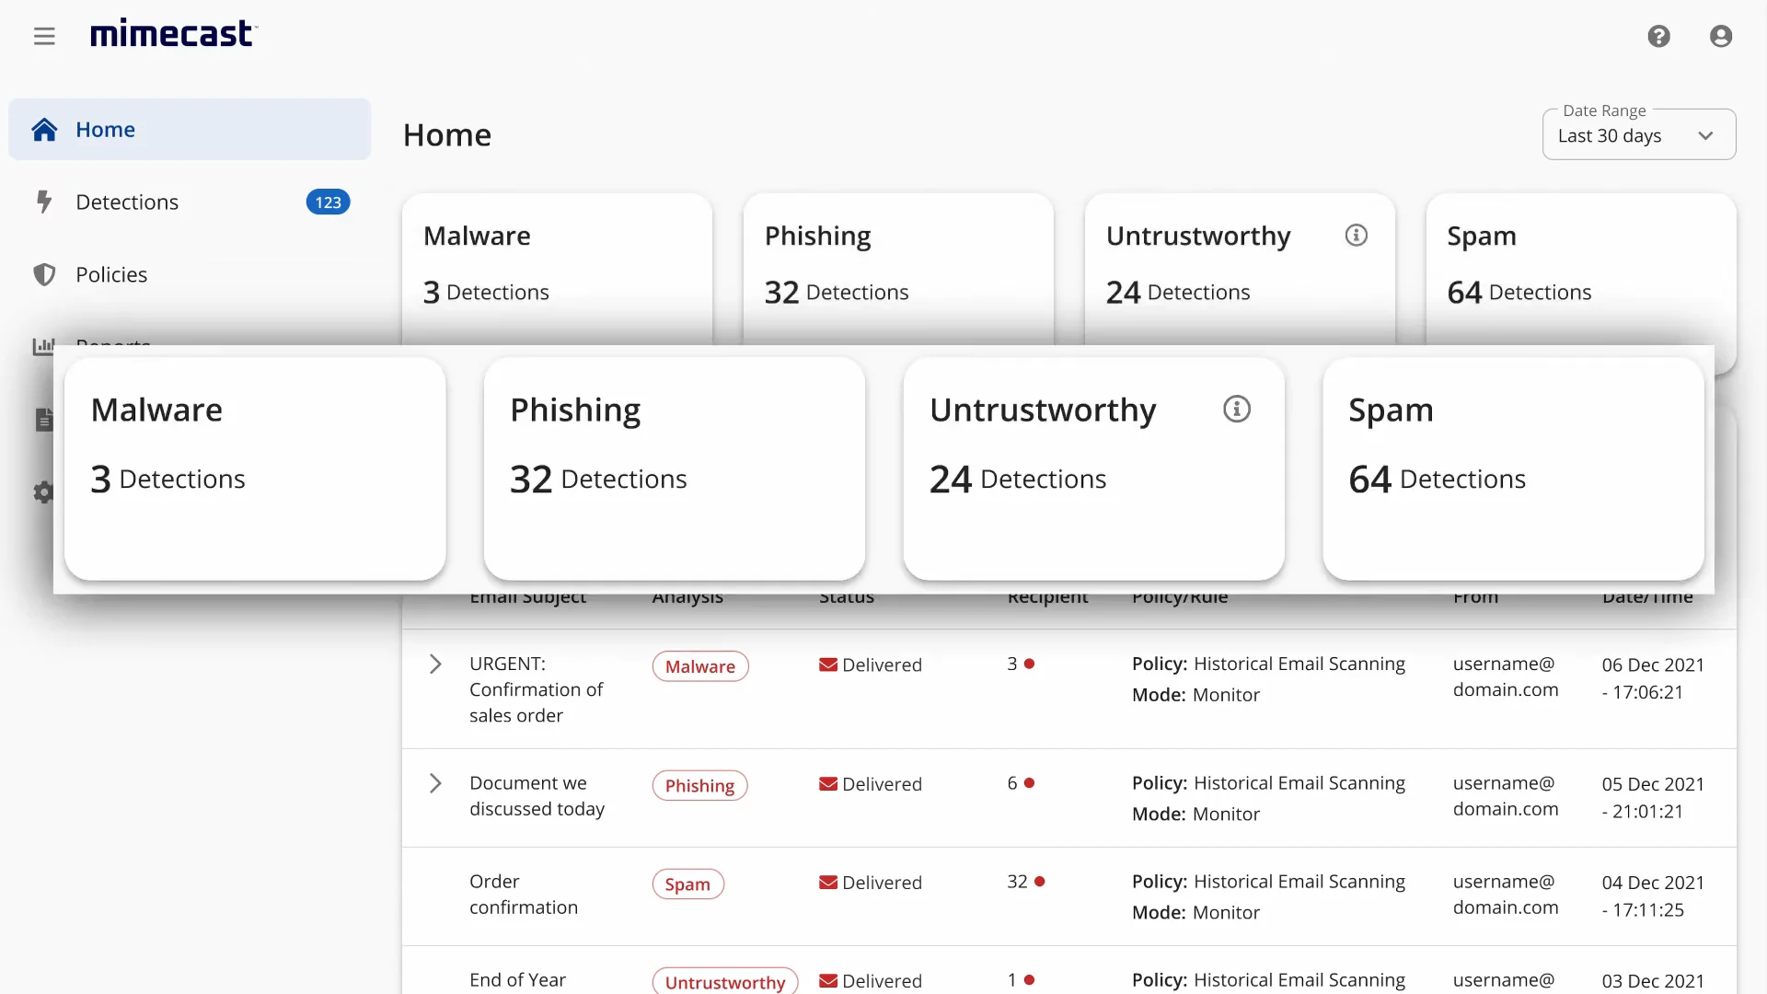This screenshot has width=1767, height=994.
Task: Select the enlarged Phishing detections card
Action: pos(674,468)
